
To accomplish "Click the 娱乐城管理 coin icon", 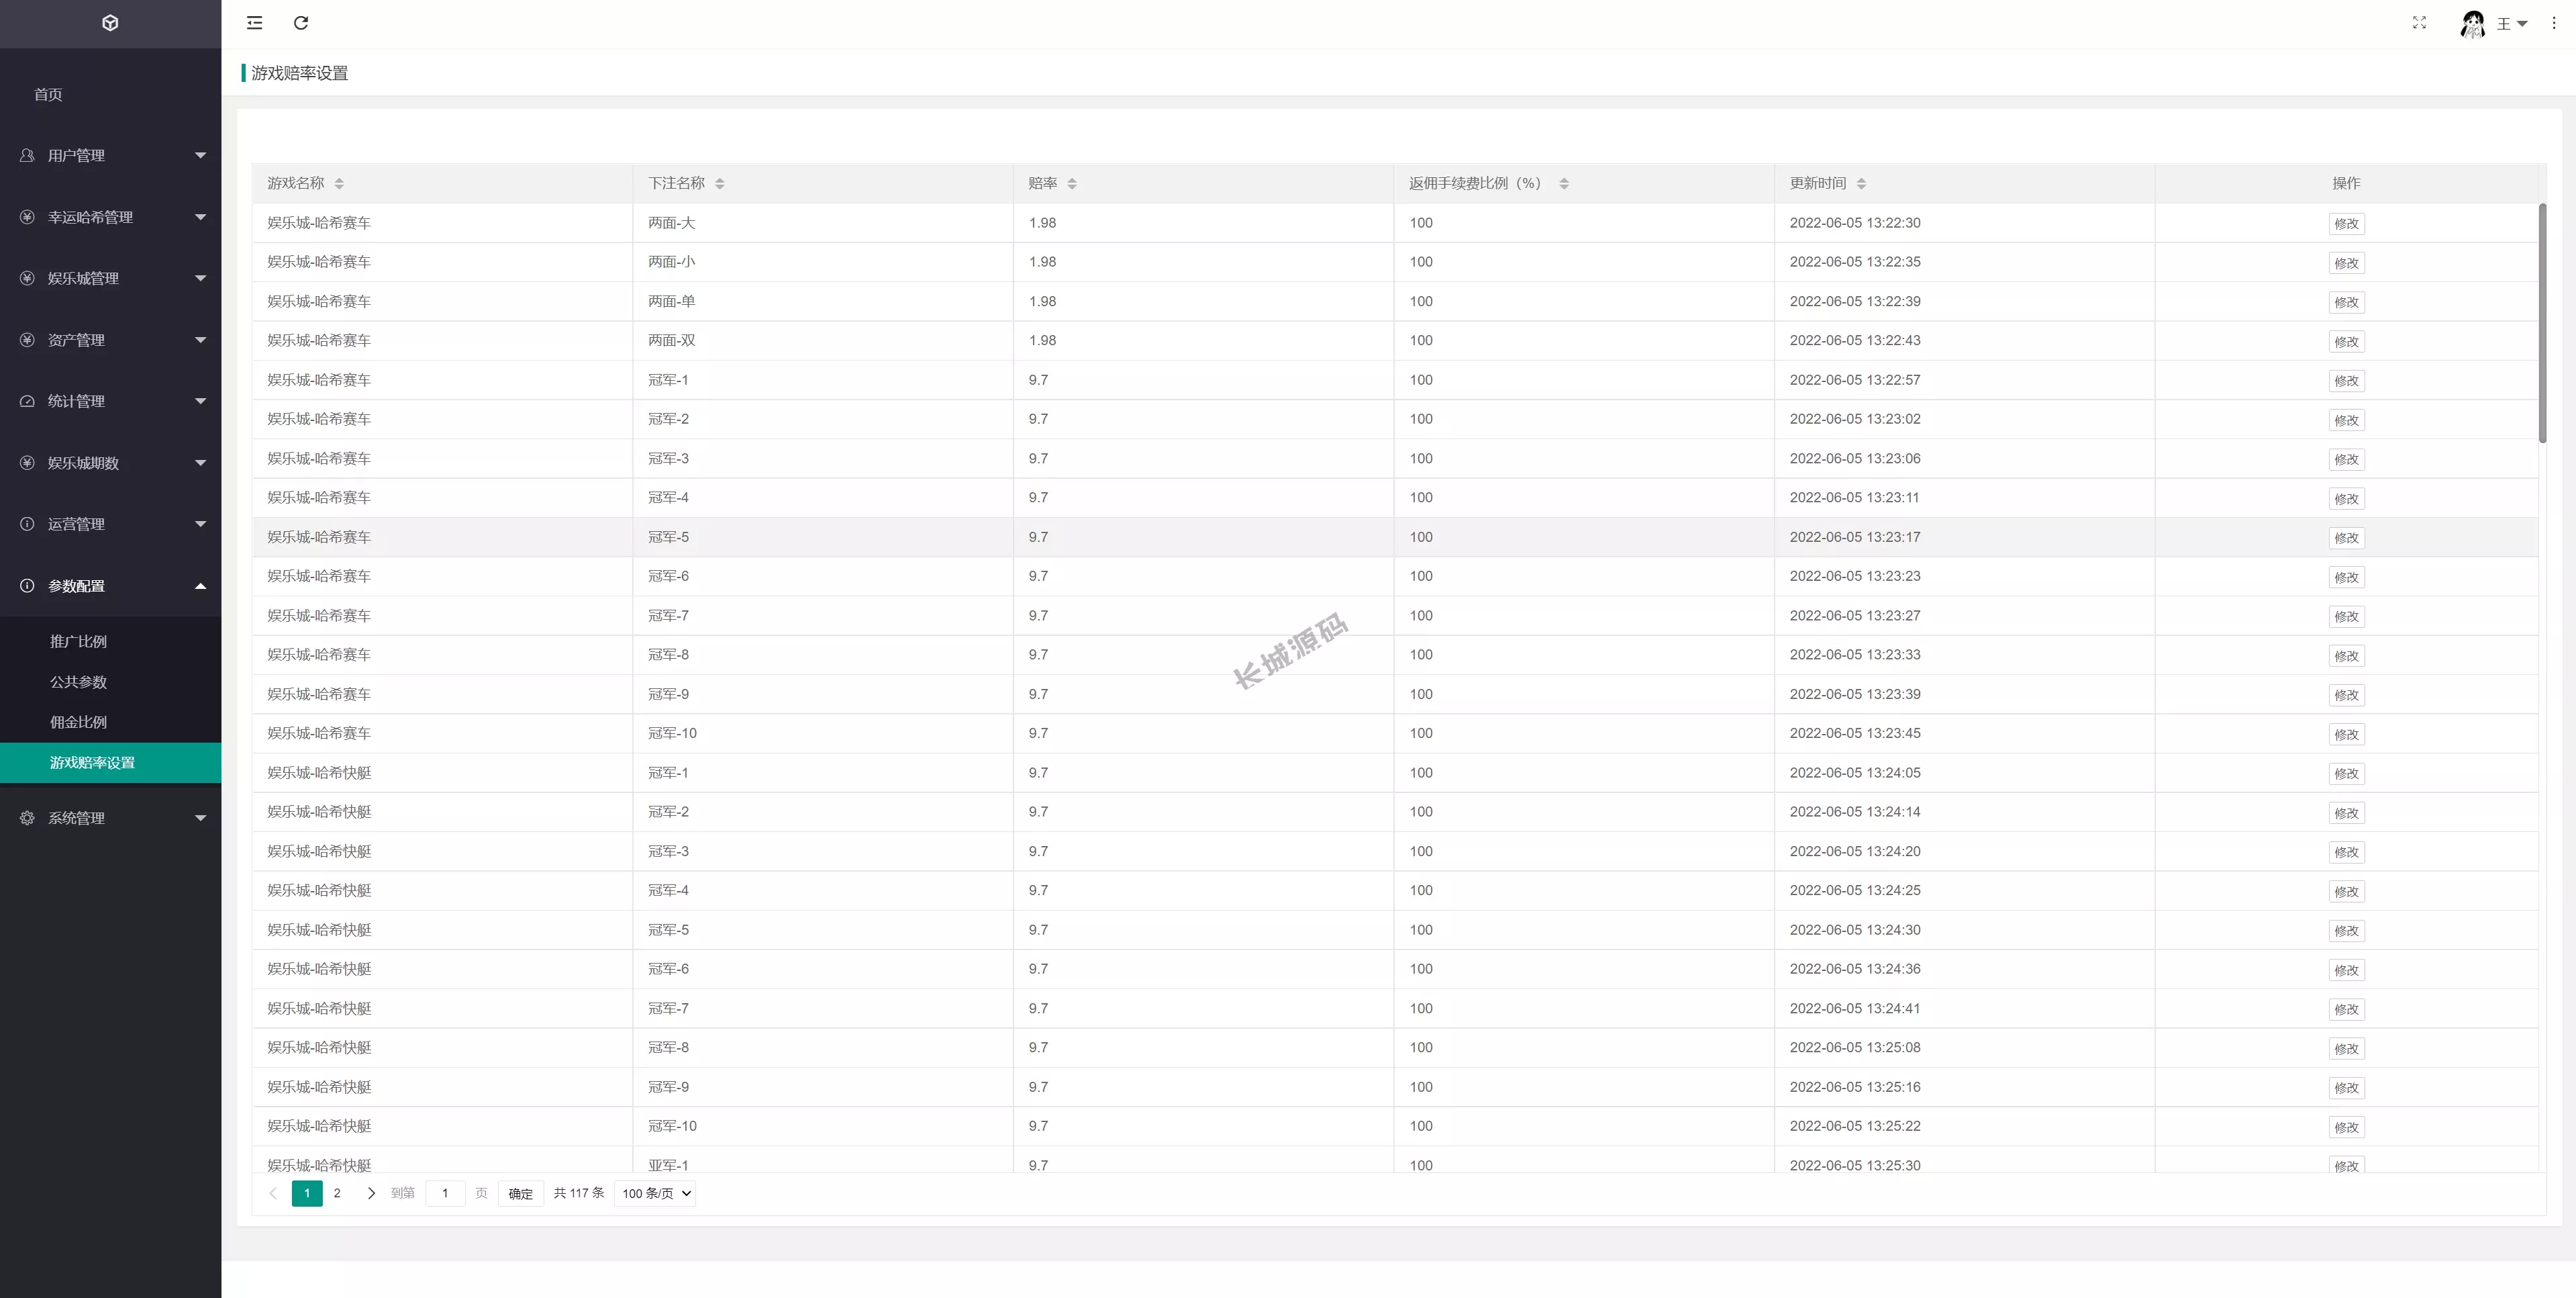I will pos(27,278).
